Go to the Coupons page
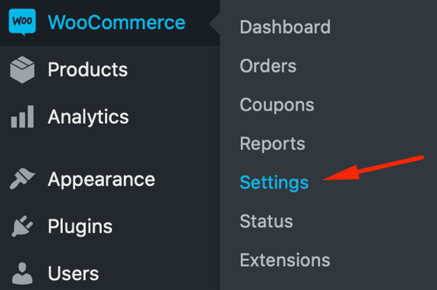This screenshot has width=437, height=290. coord(277,105)
